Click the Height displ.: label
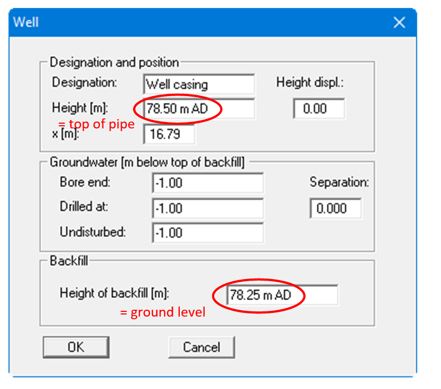 coord(310,83)
